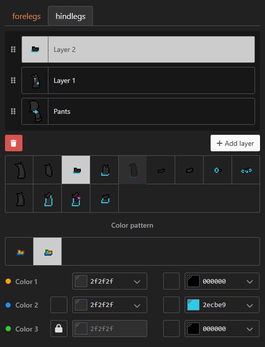Switch to the forelegs tab
Image resolution: width=265 pixels, height=347 pixels.
[26, 16]
